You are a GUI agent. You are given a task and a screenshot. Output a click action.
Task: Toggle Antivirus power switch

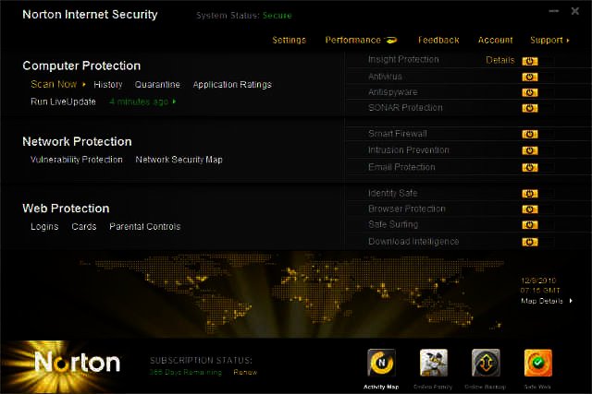530,77
